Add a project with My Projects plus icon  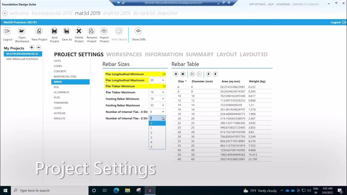click(32, 47)
